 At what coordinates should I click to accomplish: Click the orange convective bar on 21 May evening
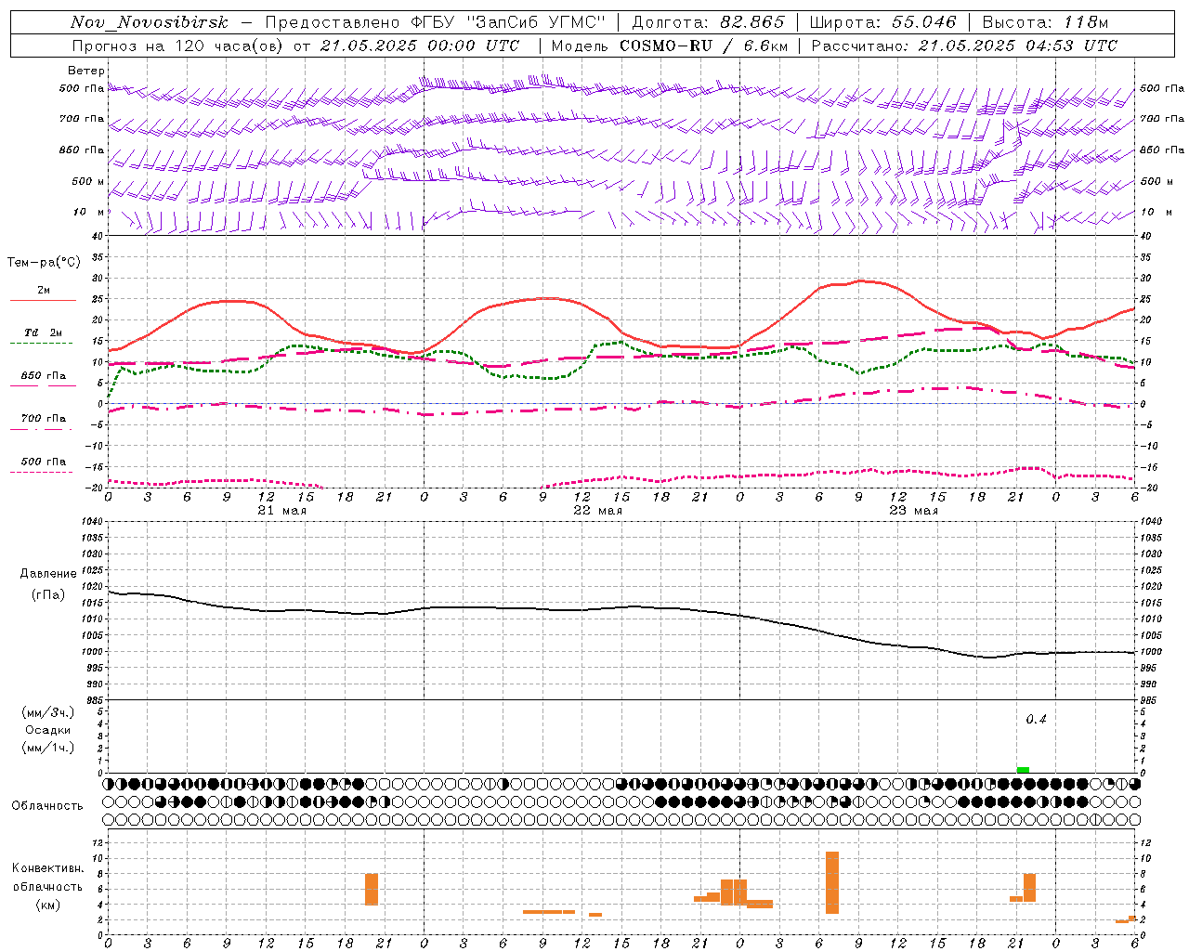(372, 890)
